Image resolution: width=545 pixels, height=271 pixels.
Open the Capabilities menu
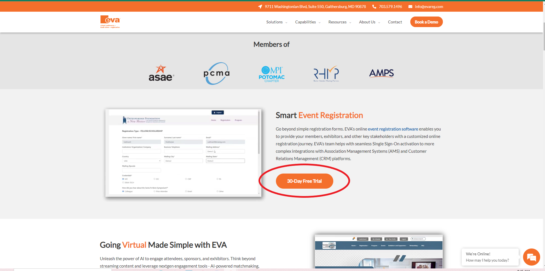pyautogui.click(x=305, y=22)
